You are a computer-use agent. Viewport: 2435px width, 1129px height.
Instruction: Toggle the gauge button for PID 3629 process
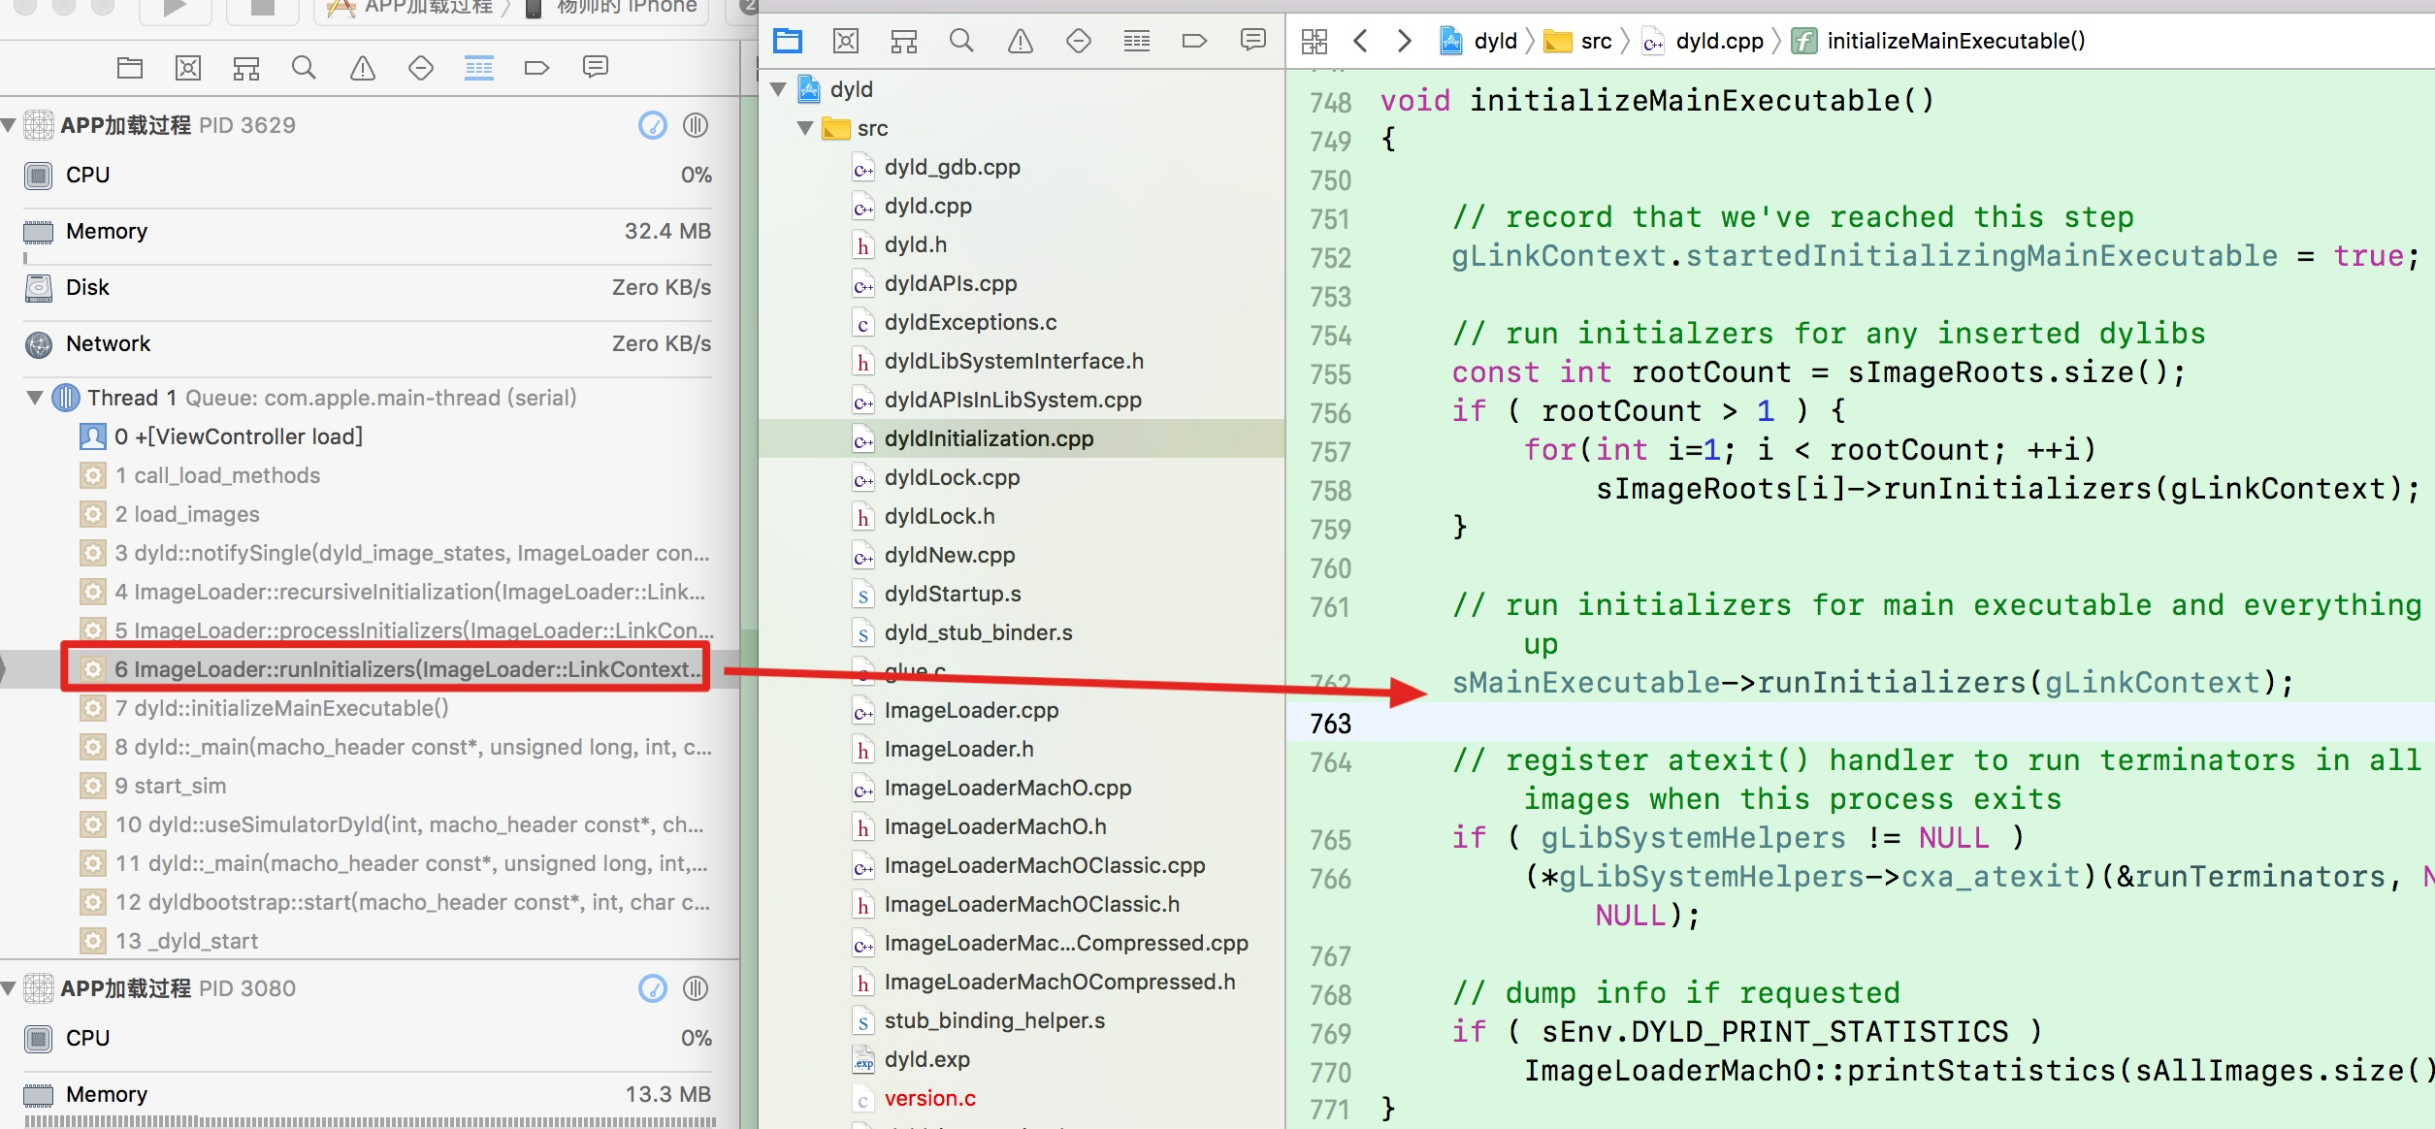653,125
